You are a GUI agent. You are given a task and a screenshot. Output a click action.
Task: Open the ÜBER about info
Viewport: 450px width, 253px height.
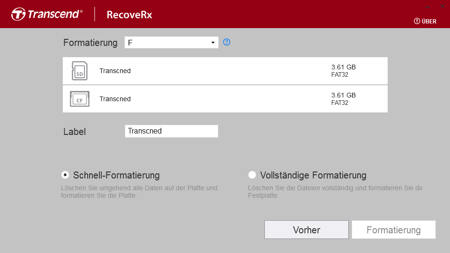pyautogui.click(x=425, y=21)
